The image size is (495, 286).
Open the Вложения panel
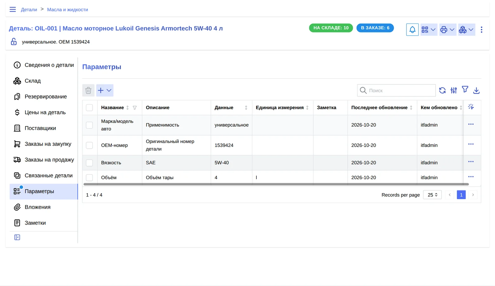[x=44, y=207]
